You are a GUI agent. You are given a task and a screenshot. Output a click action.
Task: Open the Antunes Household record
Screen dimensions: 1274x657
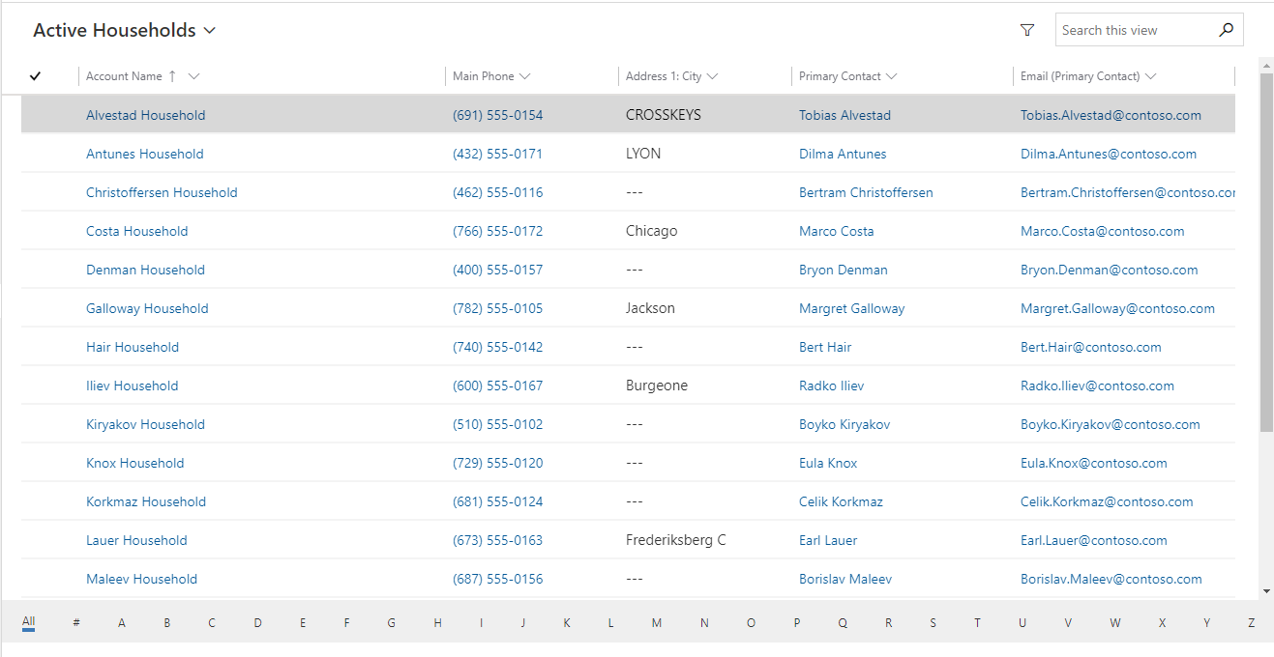[145, 154]
